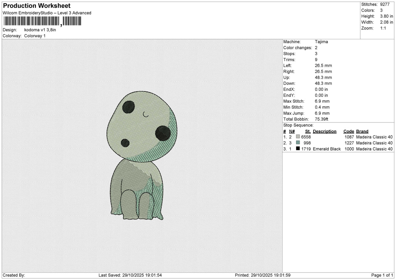This screenshot has width=396, height=280.
Task: Click the Width value 2.08 in
Action: point(386,22)
